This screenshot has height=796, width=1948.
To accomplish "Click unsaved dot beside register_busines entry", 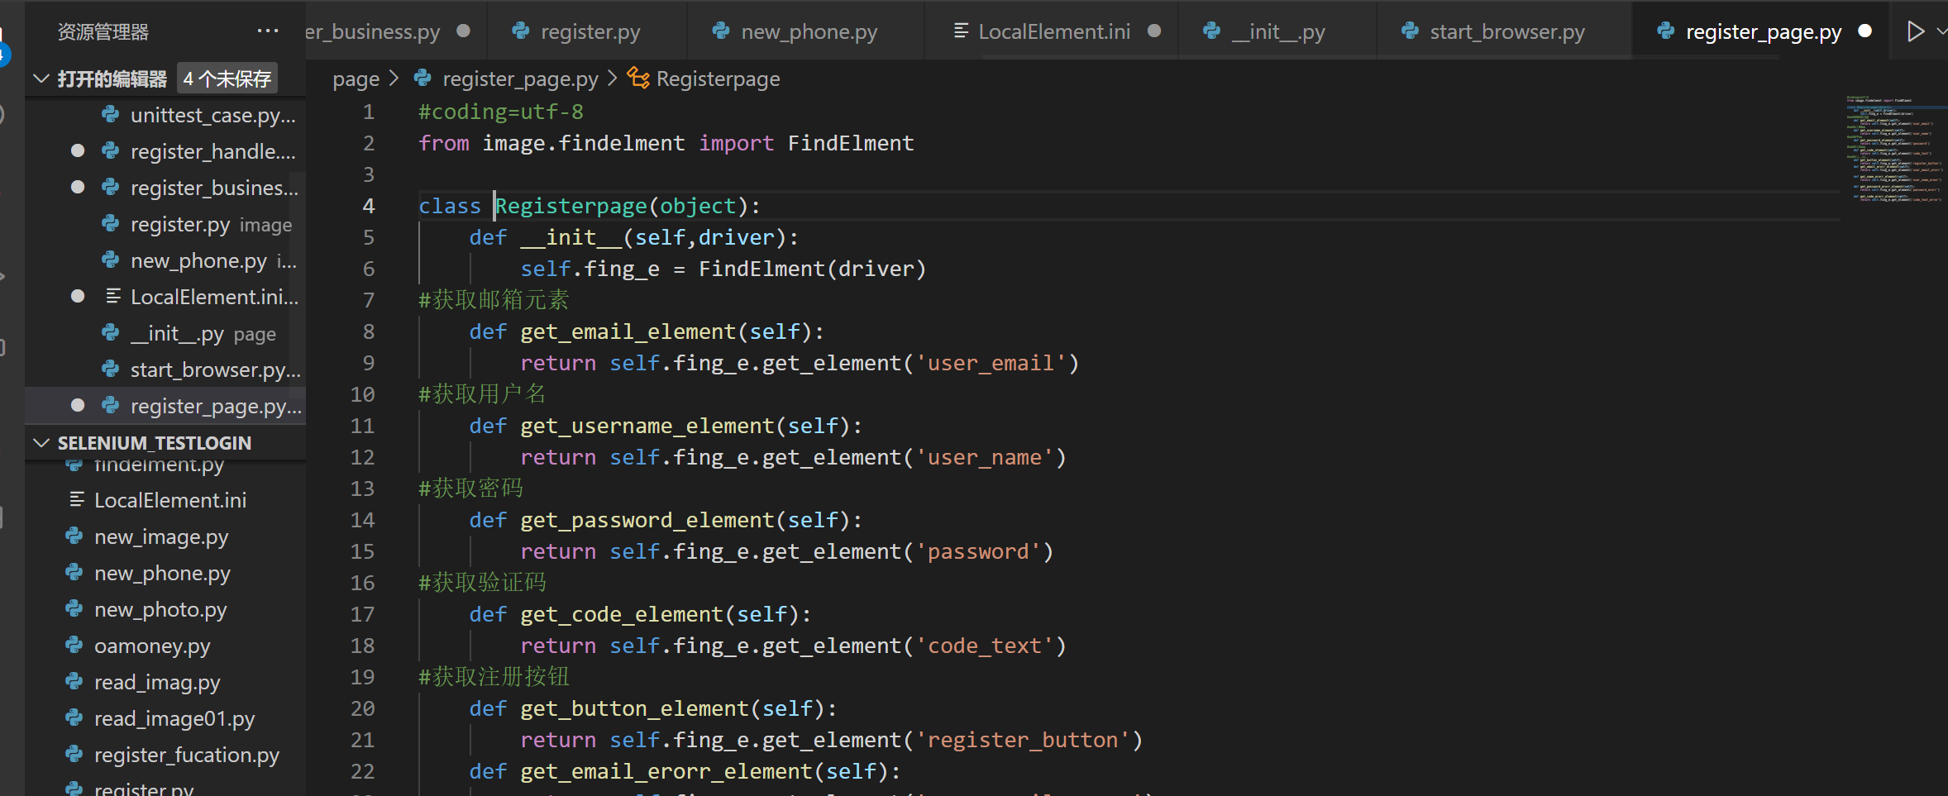I will [x=78, y=187].
